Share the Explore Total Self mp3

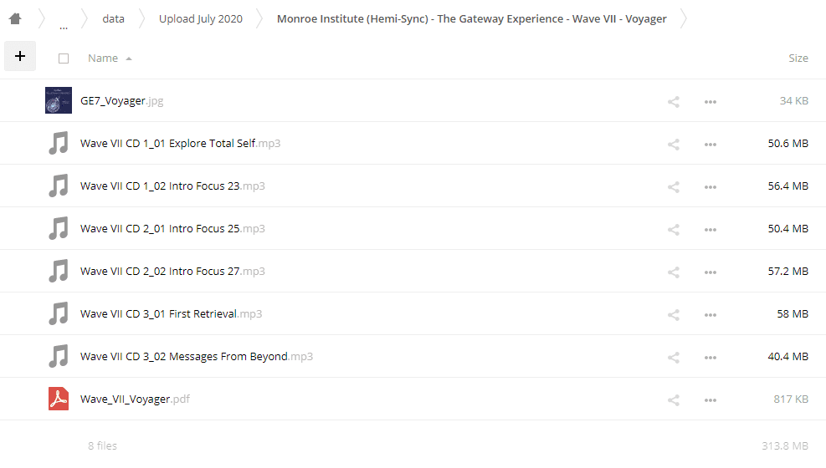point(673,144)
